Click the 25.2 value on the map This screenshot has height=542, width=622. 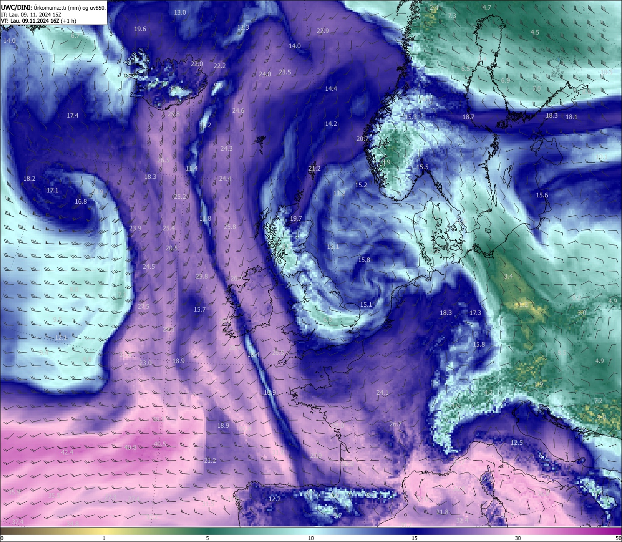coord(180,196)
